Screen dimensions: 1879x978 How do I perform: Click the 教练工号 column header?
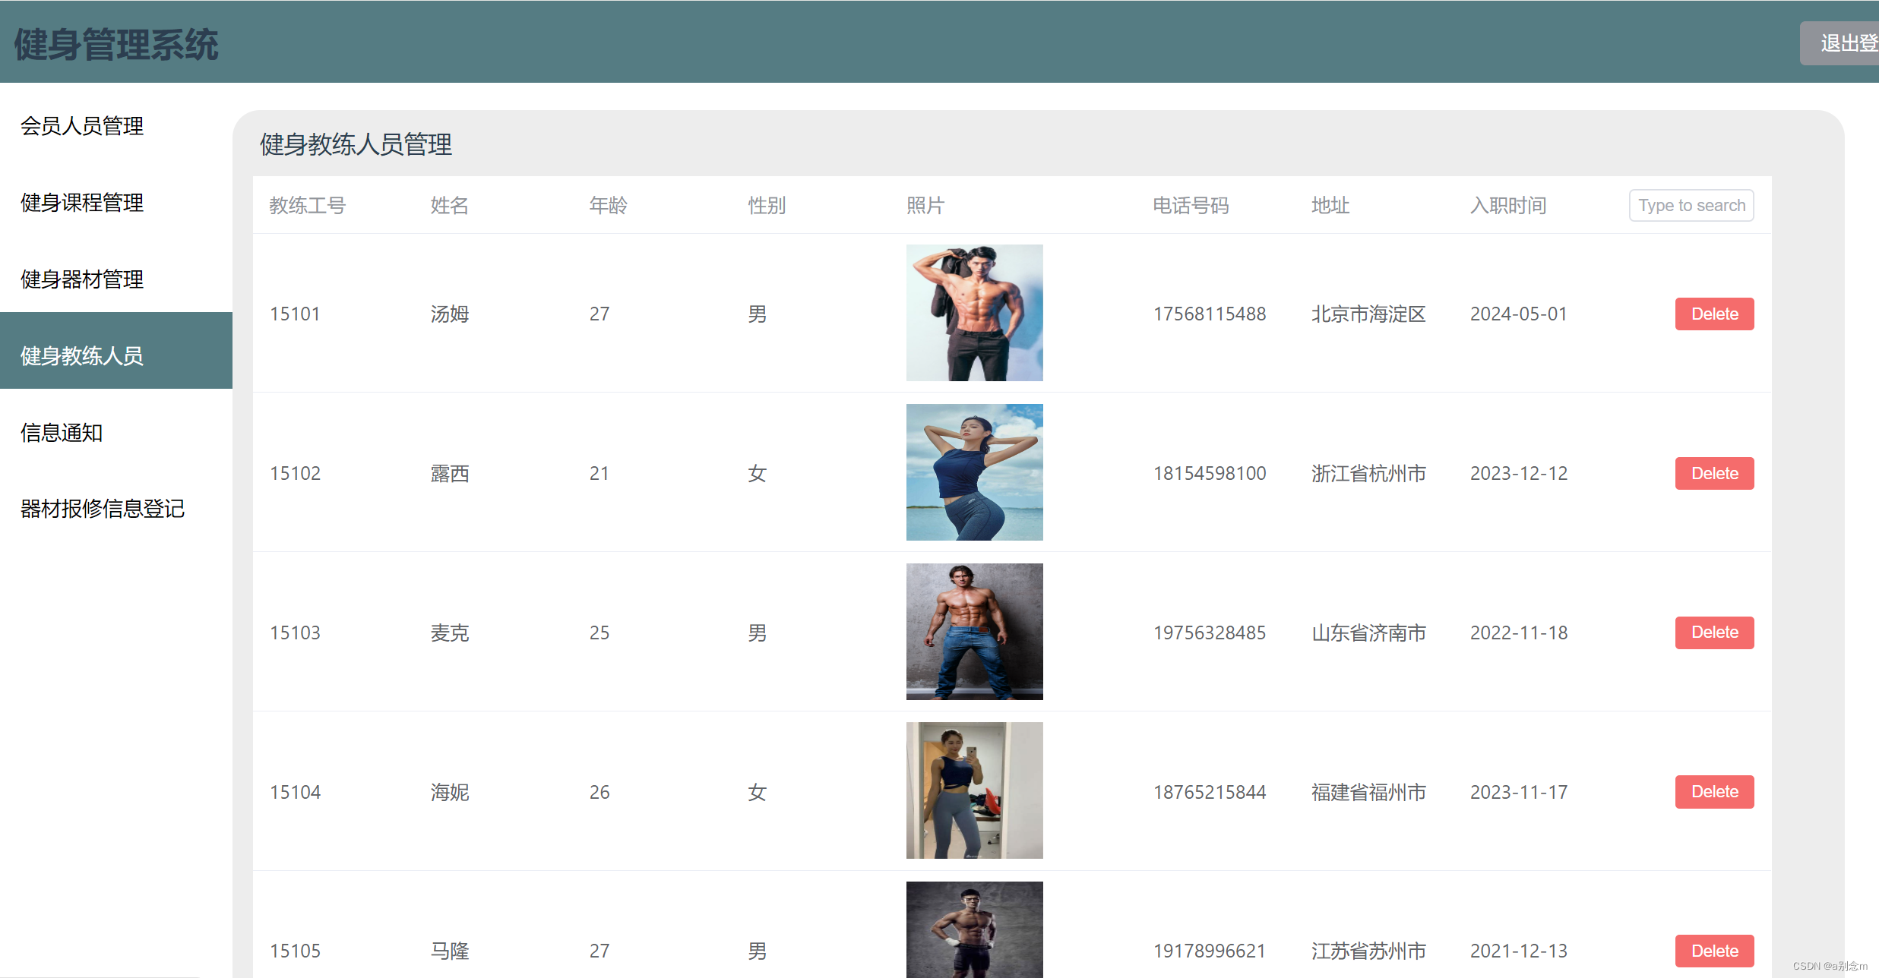(x=308, y=206)
